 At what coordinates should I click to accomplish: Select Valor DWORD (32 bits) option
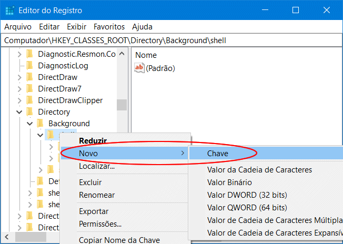coord(247,195)
